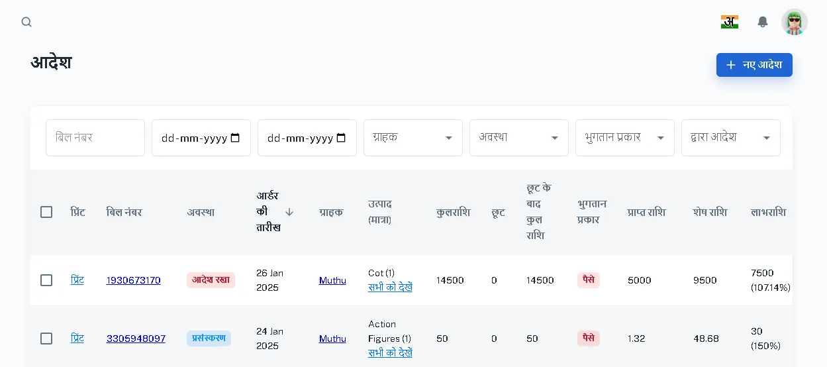The height and width of the screenshot is (367, 827).
Task: Click प्रिंट link for bill 3305948097
Action: coord(77,339)
